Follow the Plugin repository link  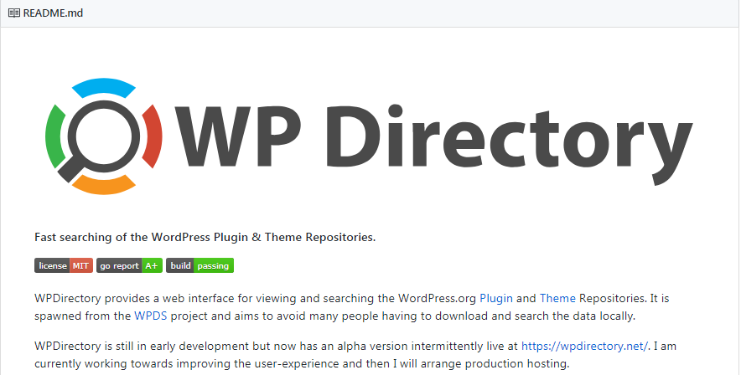tap(495, 299)
